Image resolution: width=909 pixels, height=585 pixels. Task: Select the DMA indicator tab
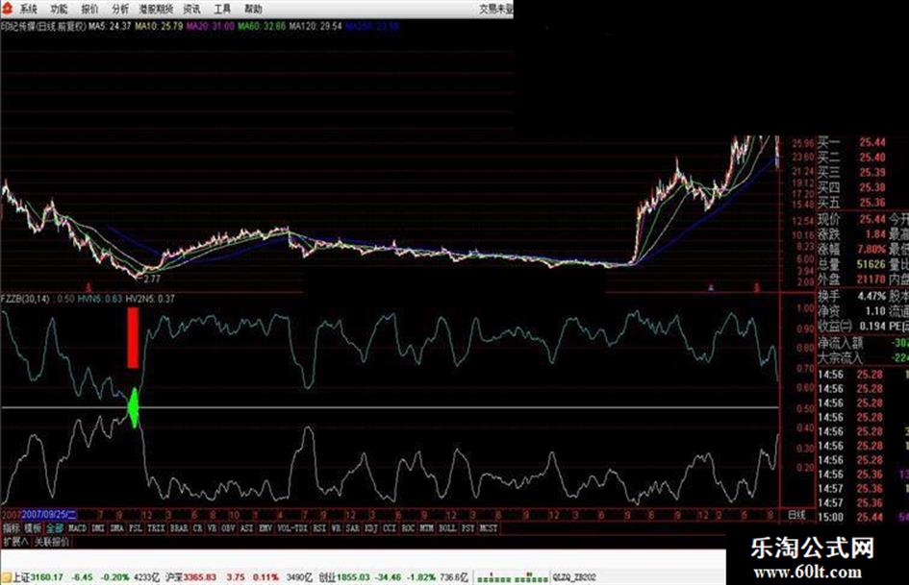[x=116, y=528]
